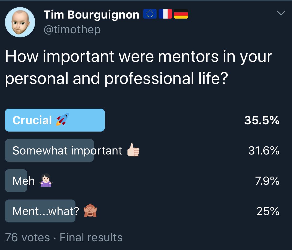
Task: Click the German flag emoji
Action: tap(181, 14)
